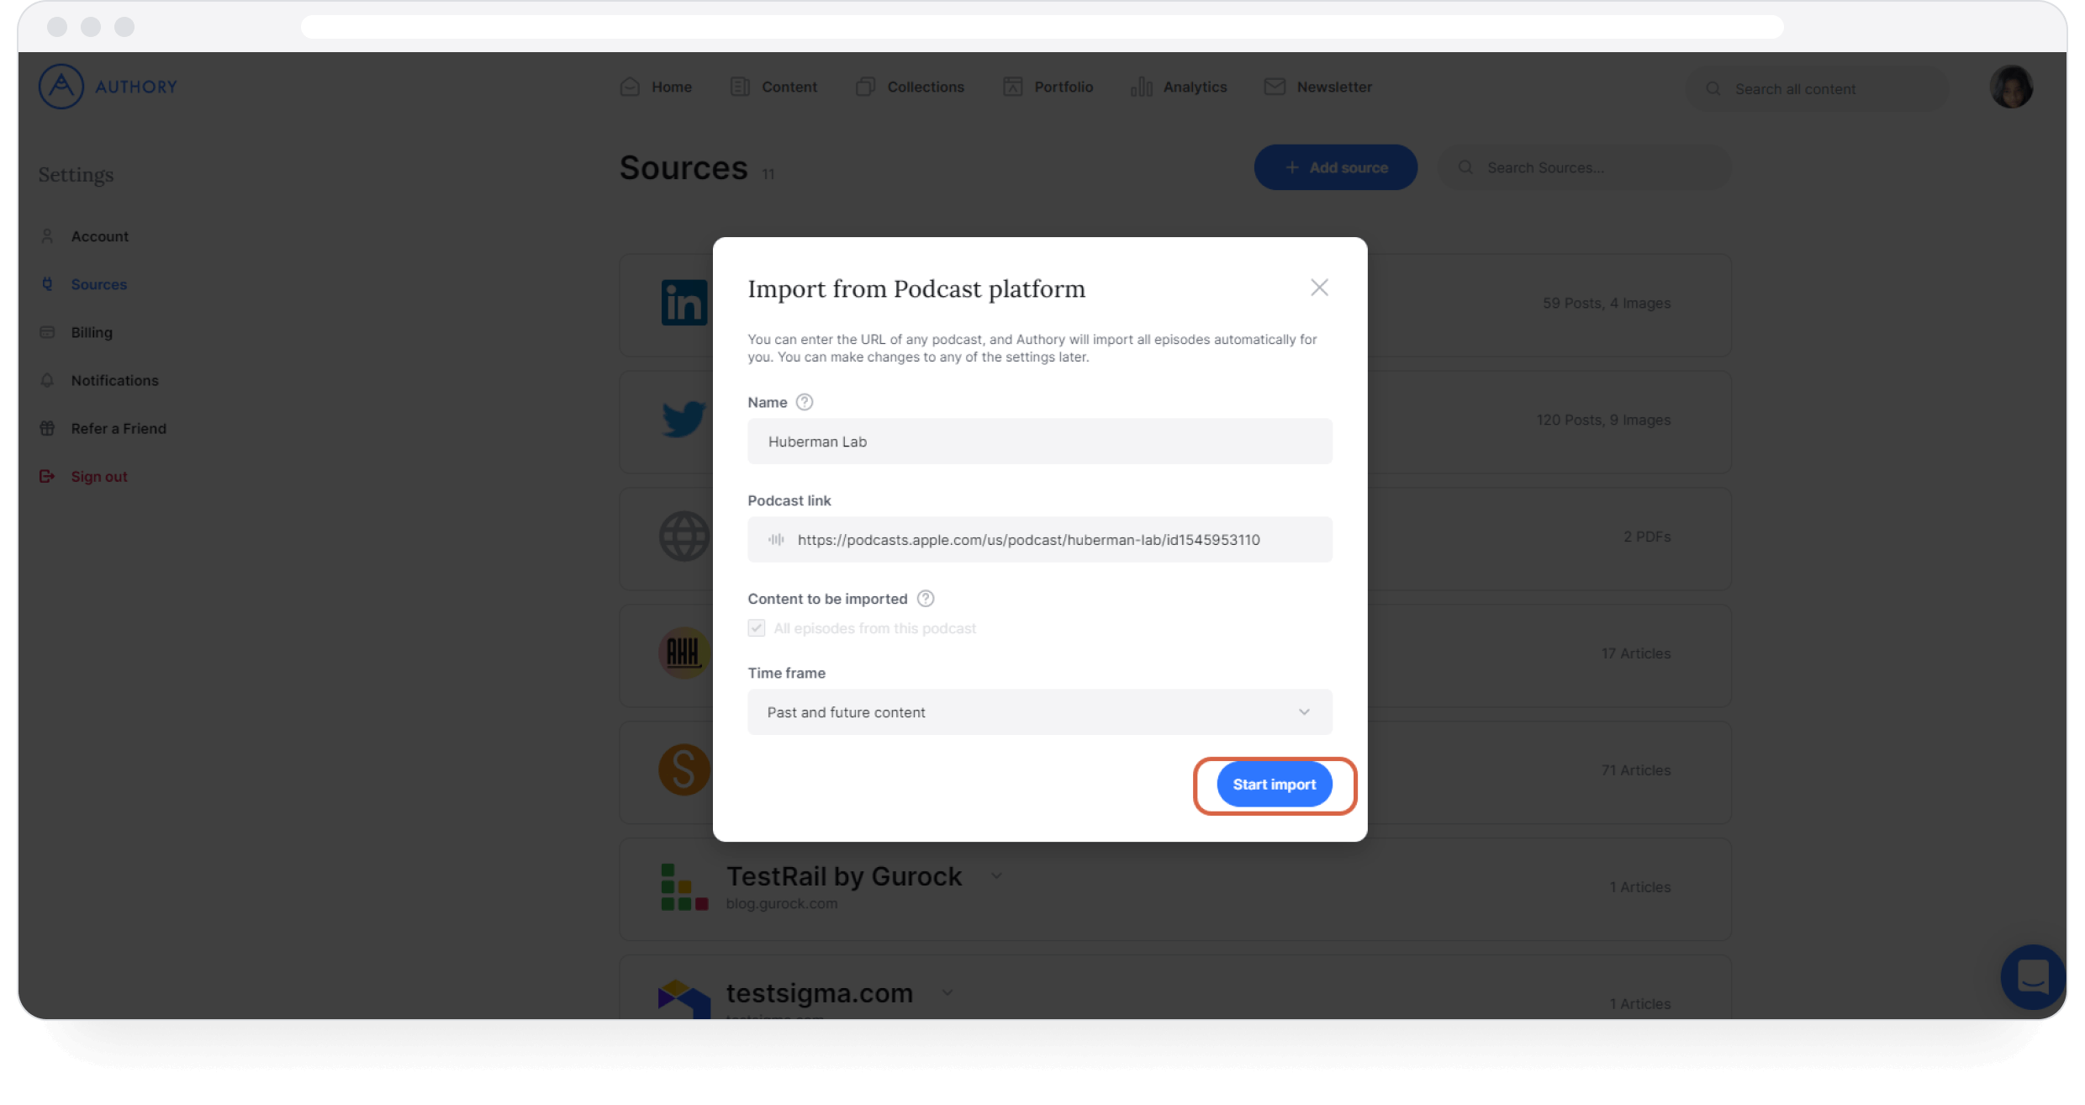The width and height of the screenshot is (2085, 1105).
Task: Open the Home nav item
Action: coord(656,87)
